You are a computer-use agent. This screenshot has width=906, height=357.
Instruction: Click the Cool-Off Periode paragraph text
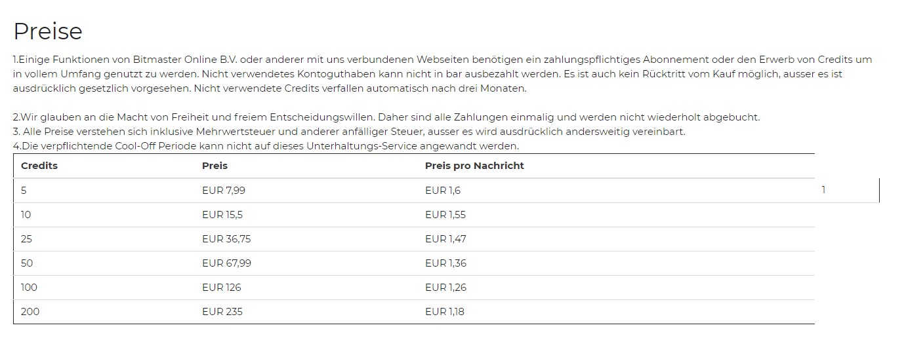click(x=266, y=146)
